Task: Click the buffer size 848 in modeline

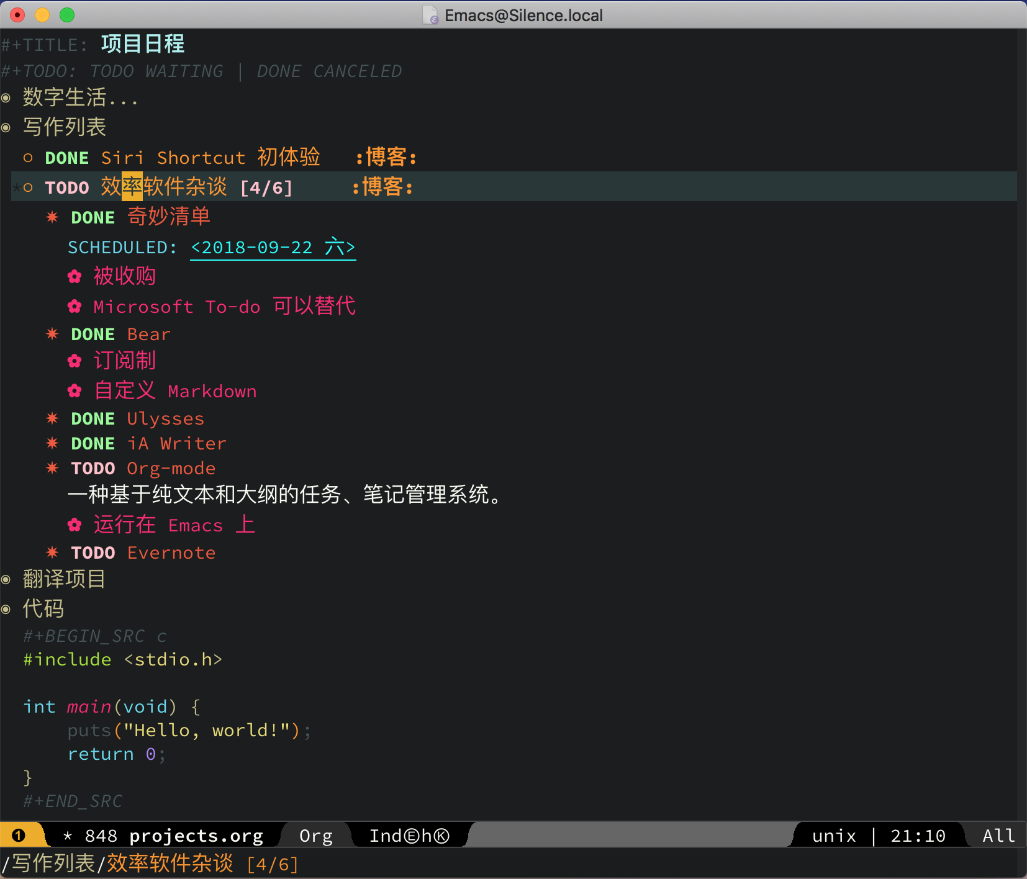Action: coord(101,836)
